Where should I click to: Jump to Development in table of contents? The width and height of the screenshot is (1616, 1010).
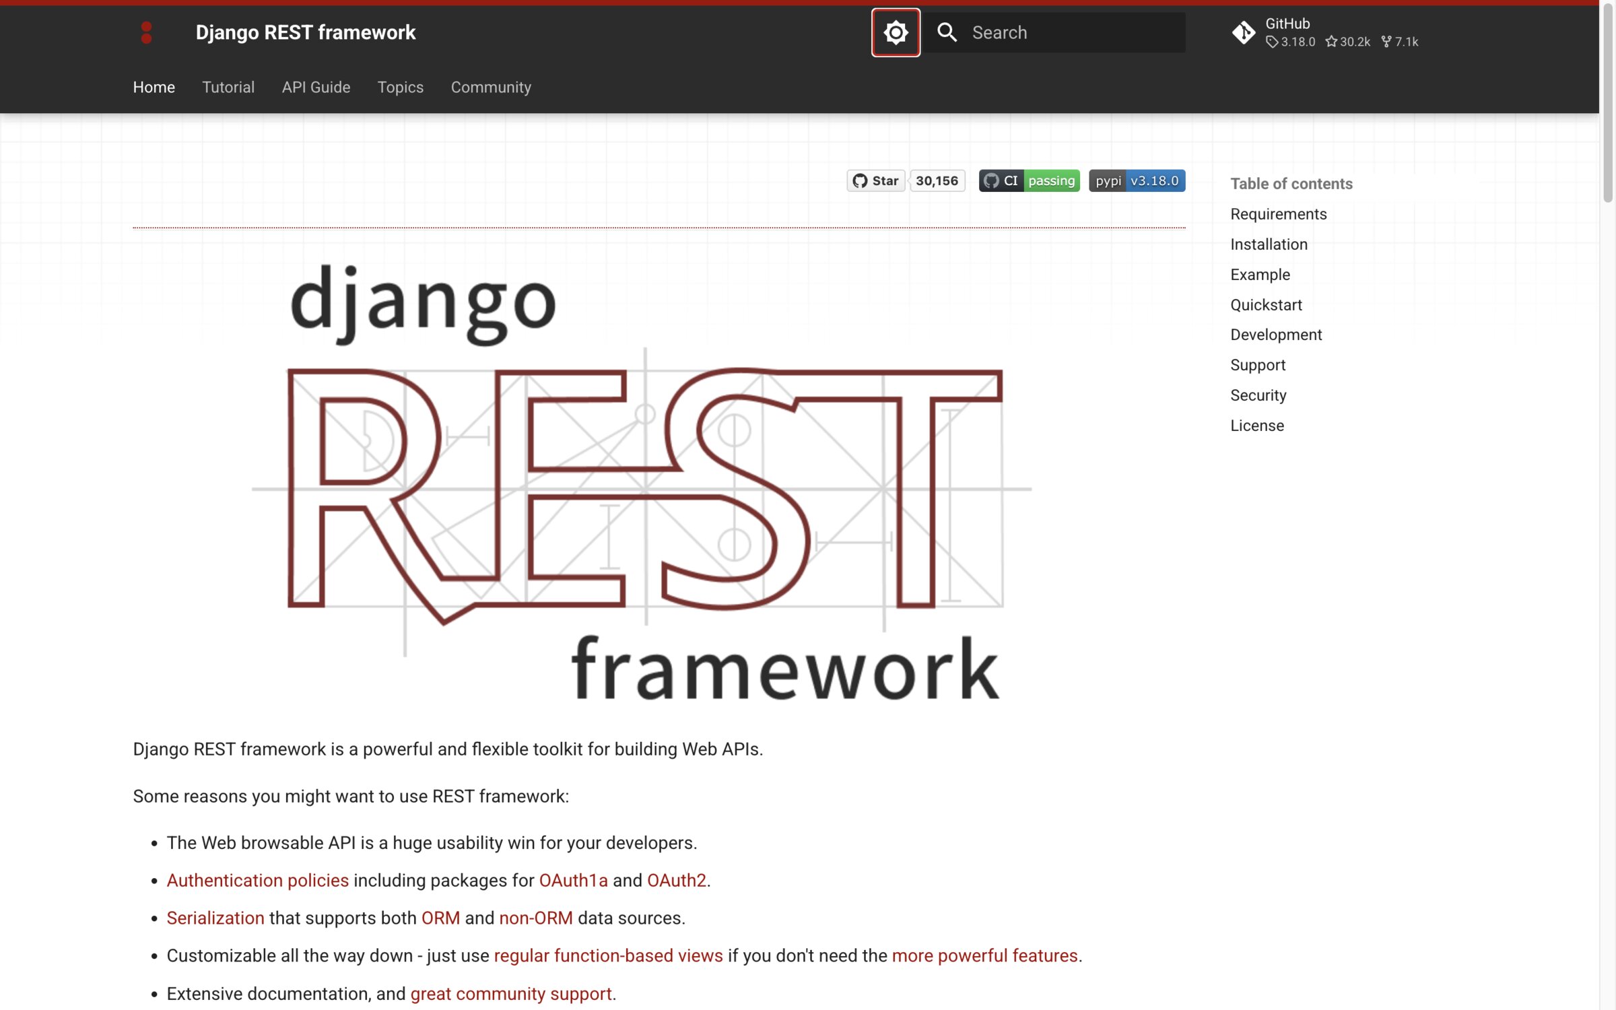tap(1276, 335)
